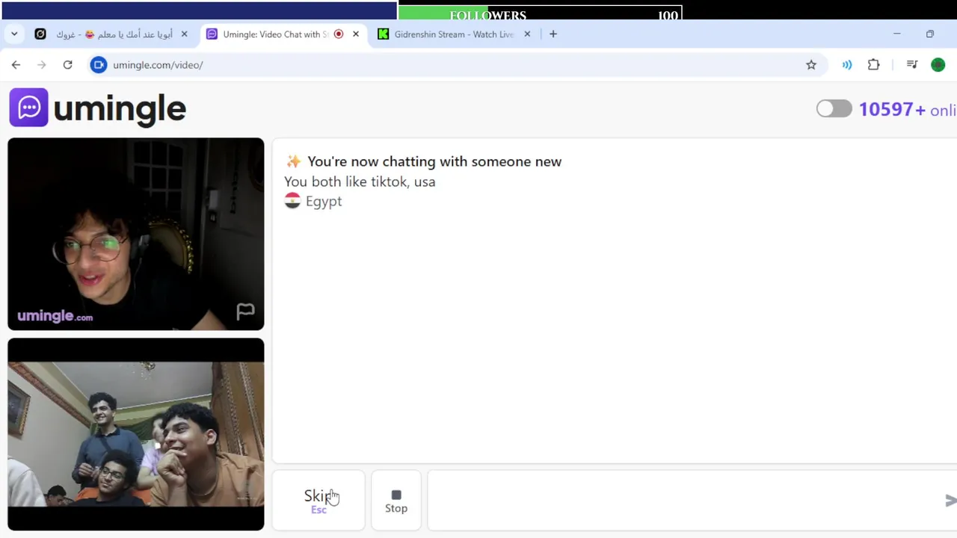Click 'You're now chatting with someone new' message
Image resolution: width=957 pixels, height=538 pixels.
434,161
